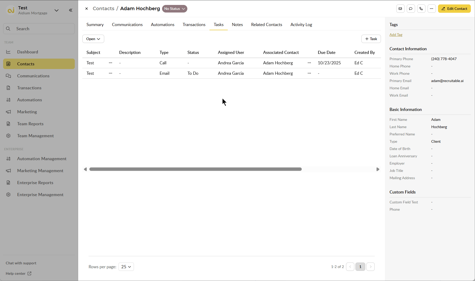Switch to the Notes tab
This screenshot has width=475, height=281.
(237, 24)
